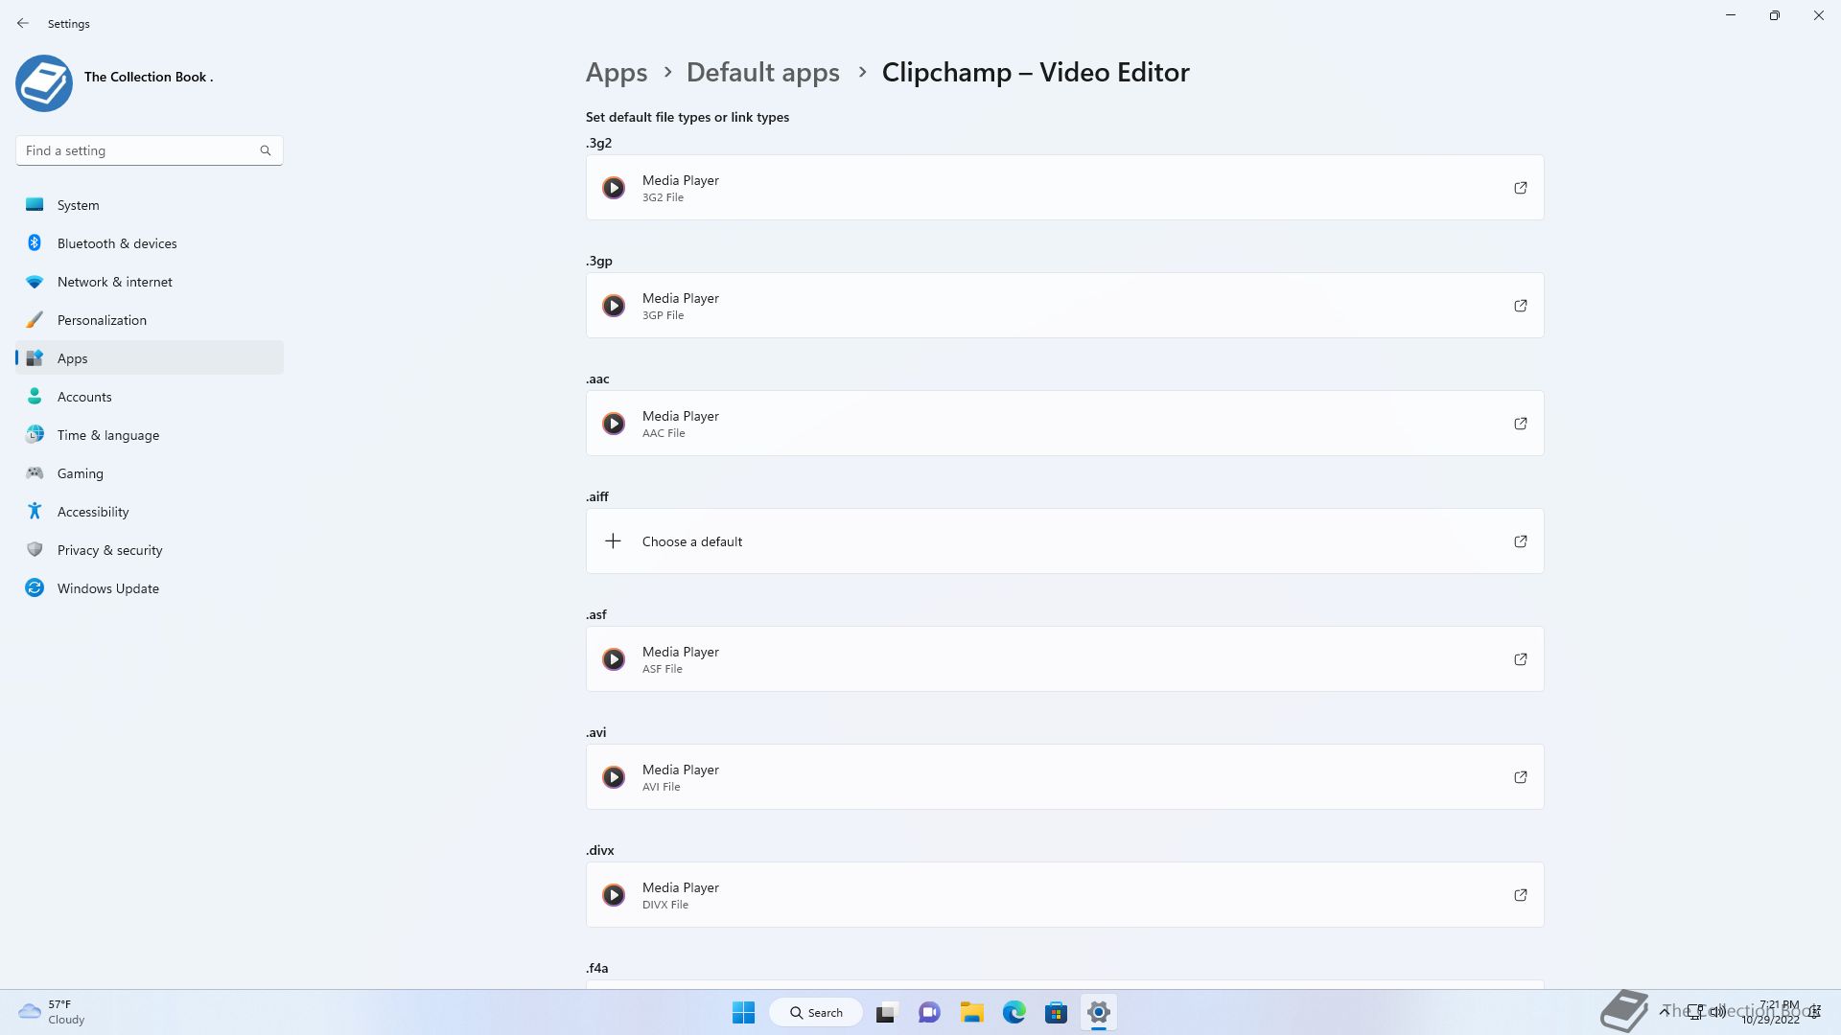Image resolution: width=1841 pixels, height=1035 pixels.
Task: Select Privacy & security in sidebar
Action: (x=109, y=550)
